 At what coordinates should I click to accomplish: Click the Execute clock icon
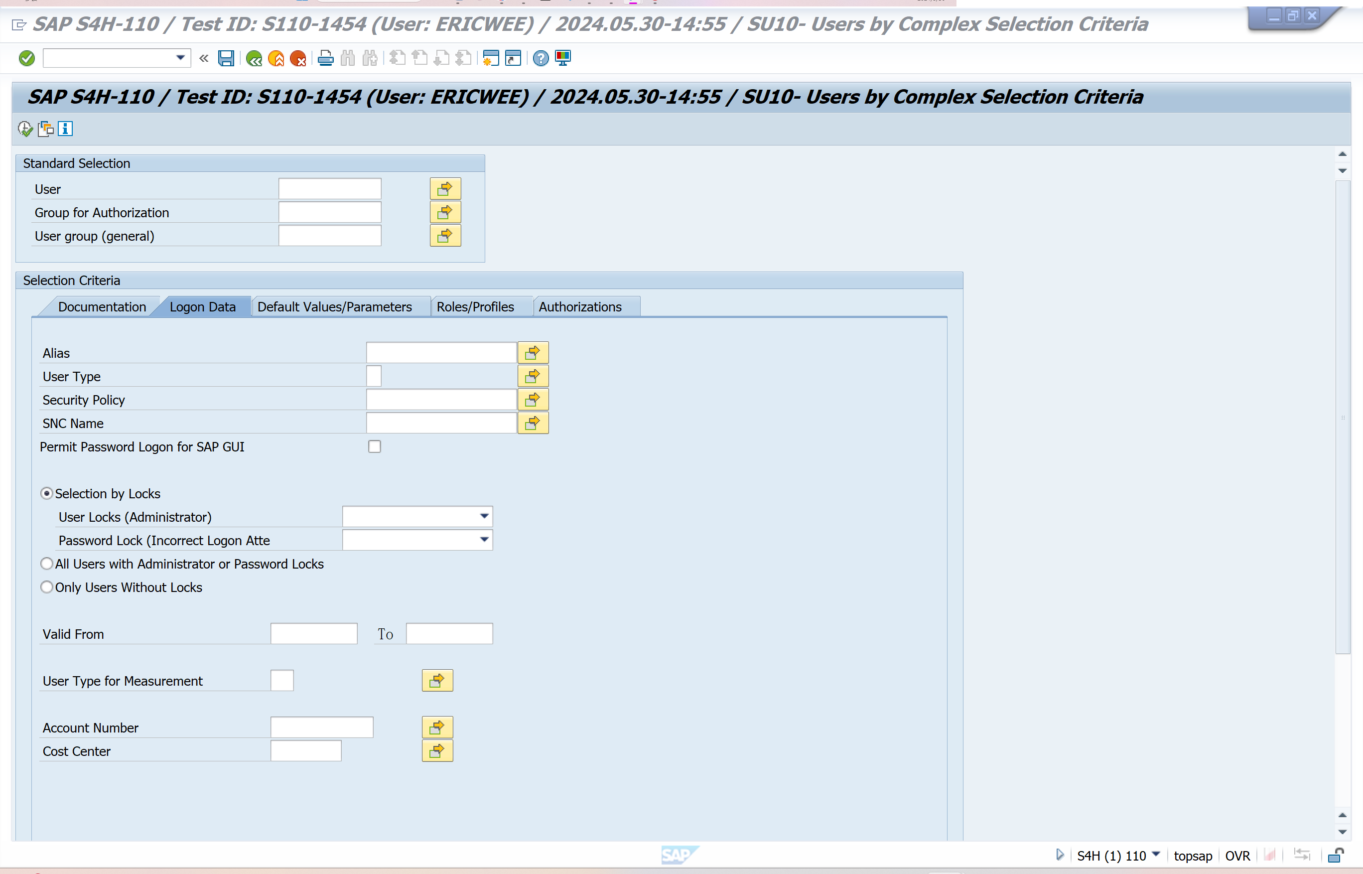pos(25,129)
